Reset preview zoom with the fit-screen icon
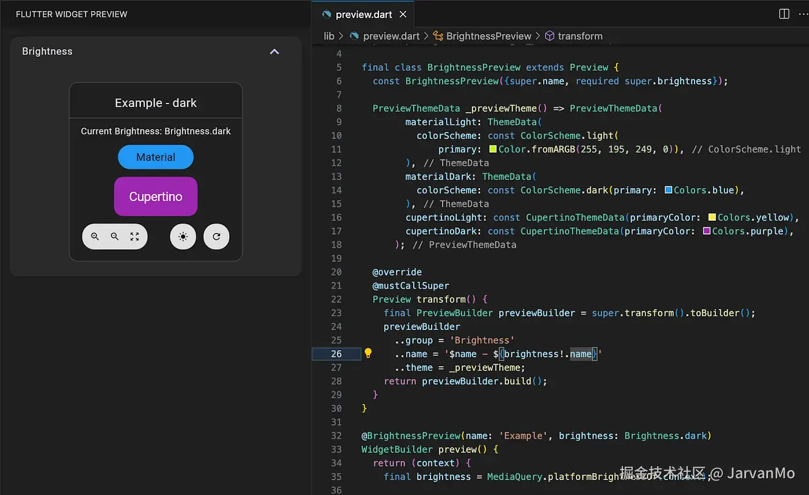809x495 pixels. (135, 237)
